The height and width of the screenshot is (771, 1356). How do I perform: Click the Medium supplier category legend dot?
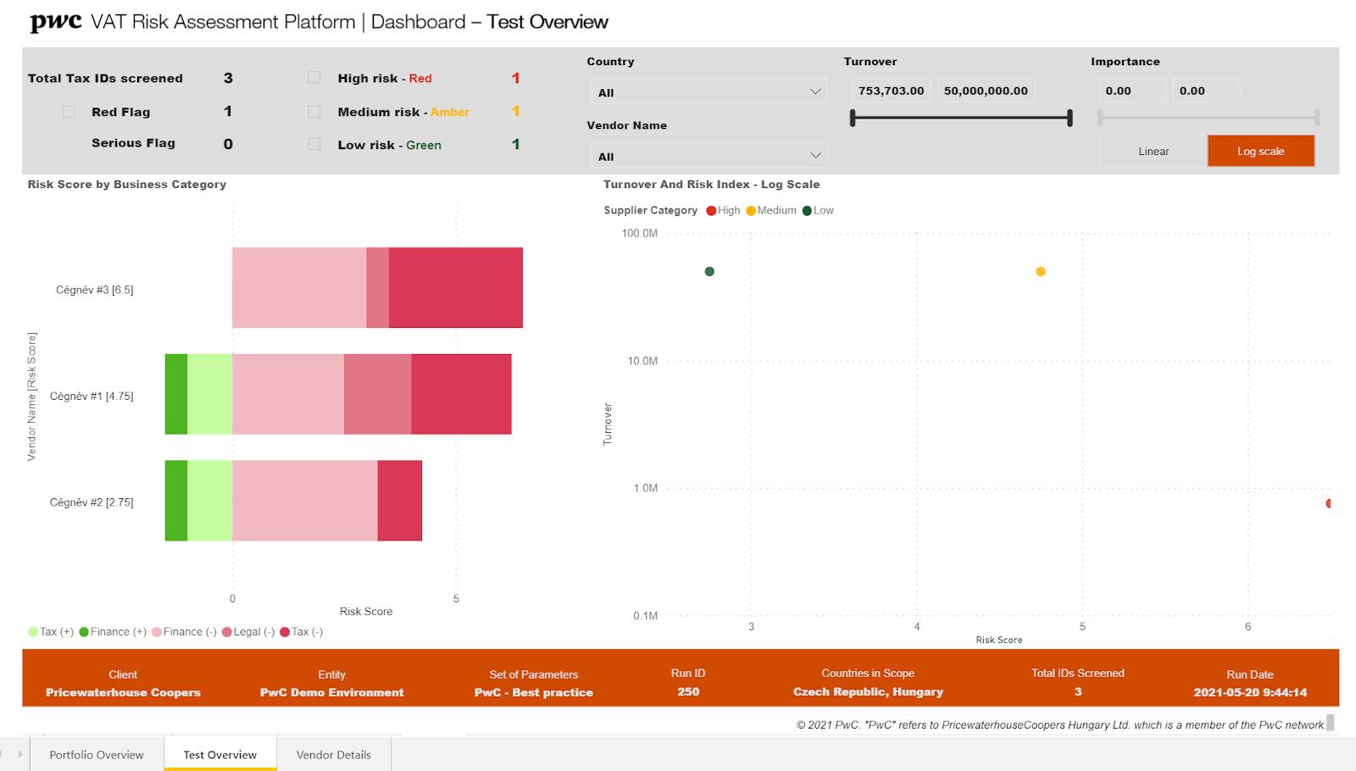pos(751,211)
